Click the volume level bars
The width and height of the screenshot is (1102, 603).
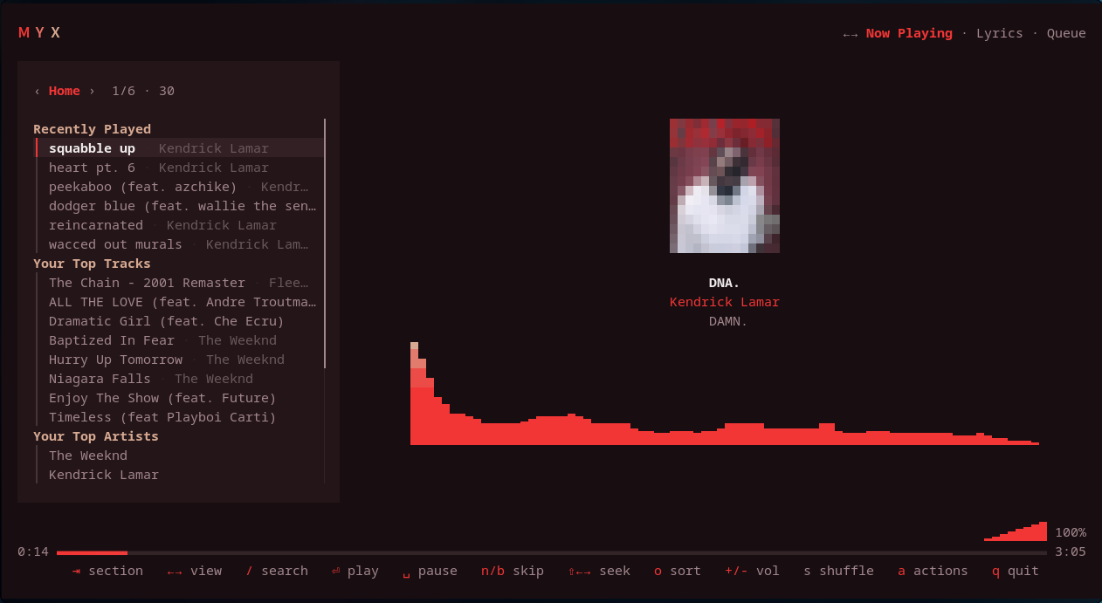pyautogui.click(x=1016, y=531)
